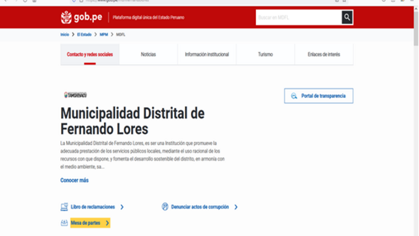Image resolution: width=419 pixels, height=236 pixels.
Task: Click the Tamshiyacu municipality logo
Action: (x=75, y=95)
